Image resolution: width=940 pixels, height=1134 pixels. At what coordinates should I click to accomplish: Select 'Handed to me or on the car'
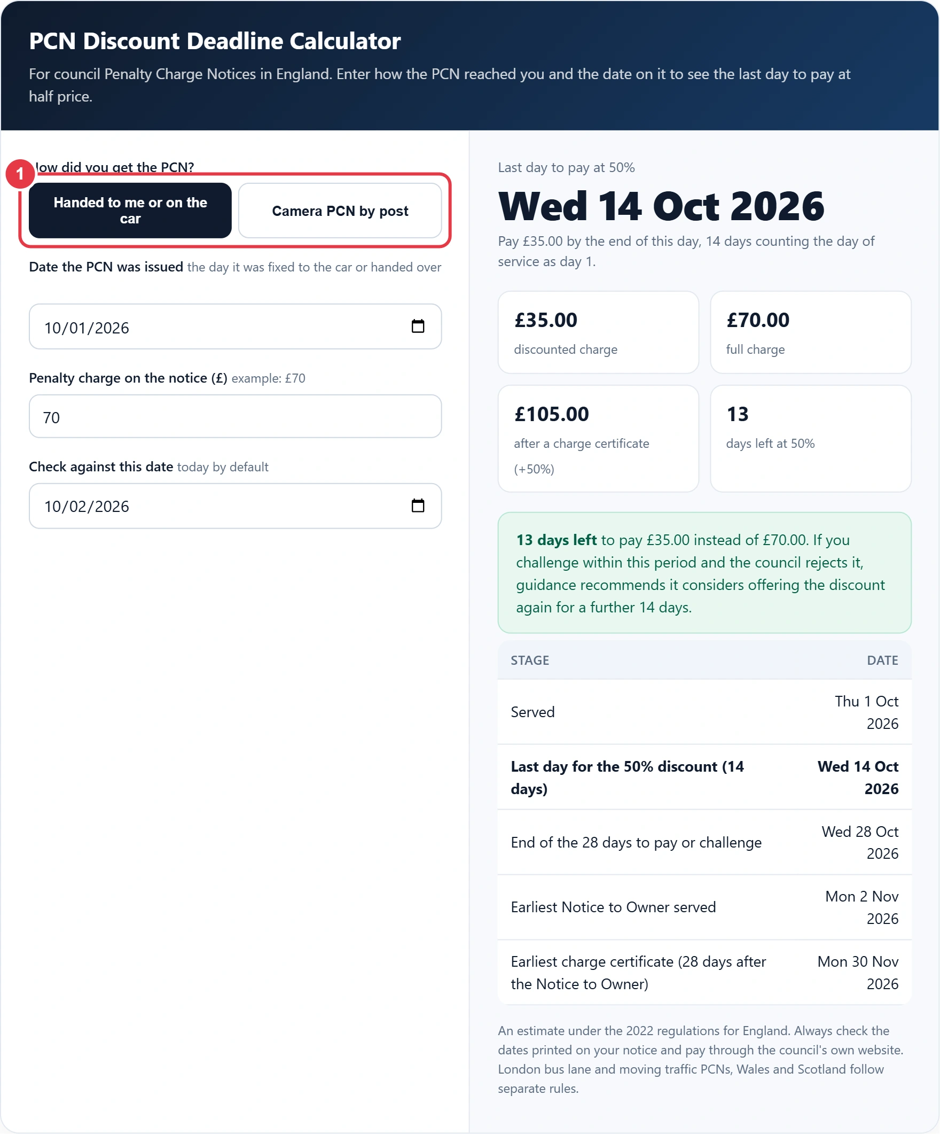pyautogui.click(x=130, y=211)
